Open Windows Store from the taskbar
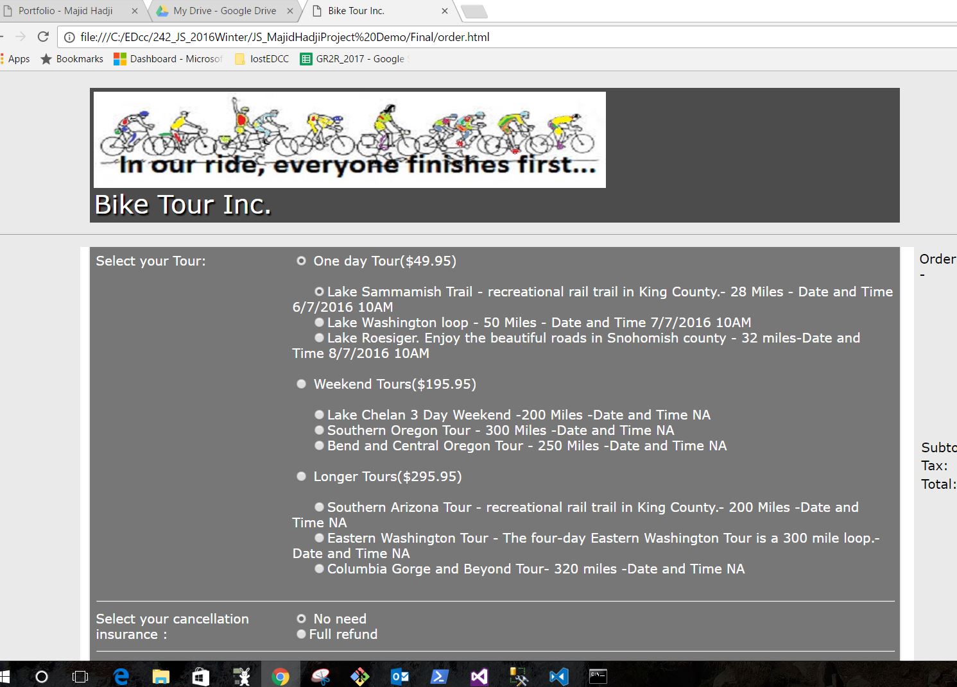957x687 pixels. pos(200,676)
